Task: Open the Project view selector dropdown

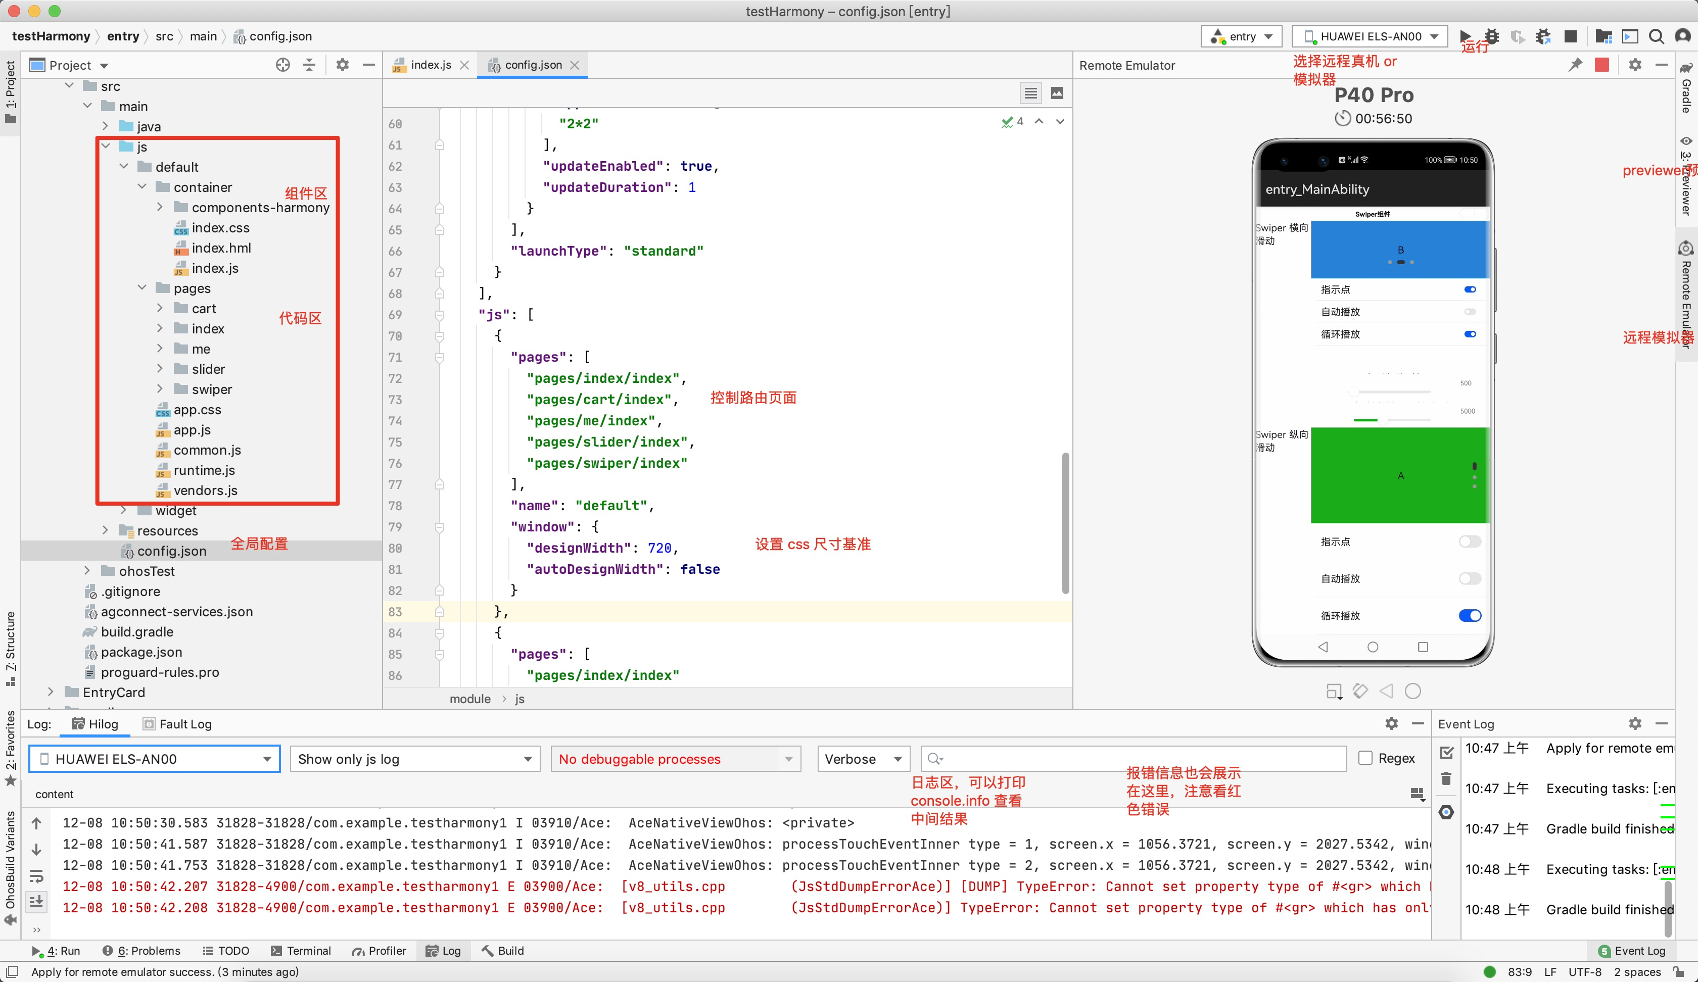Action: click(69, 65)
